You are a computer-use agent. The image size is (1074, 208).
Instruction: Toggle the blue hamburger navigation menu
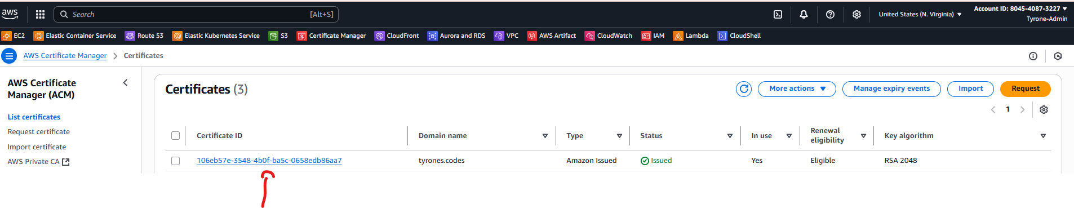(x=9, y=56)
